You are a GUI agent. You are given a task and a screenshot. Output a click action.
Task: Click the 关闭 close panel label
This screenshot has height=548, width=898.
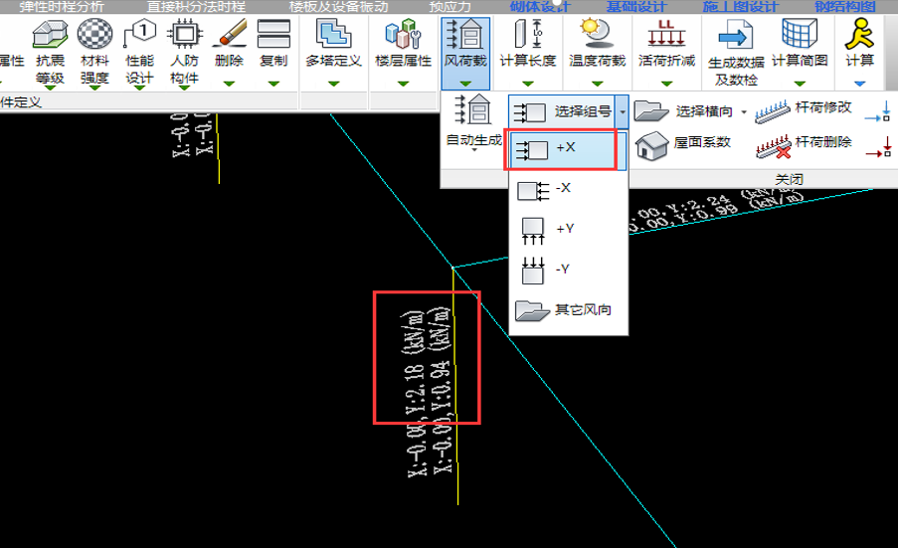789,179
